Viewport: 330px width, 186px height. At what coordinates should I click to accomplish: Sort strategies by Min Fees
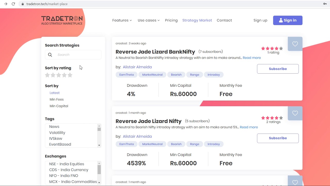57,99
